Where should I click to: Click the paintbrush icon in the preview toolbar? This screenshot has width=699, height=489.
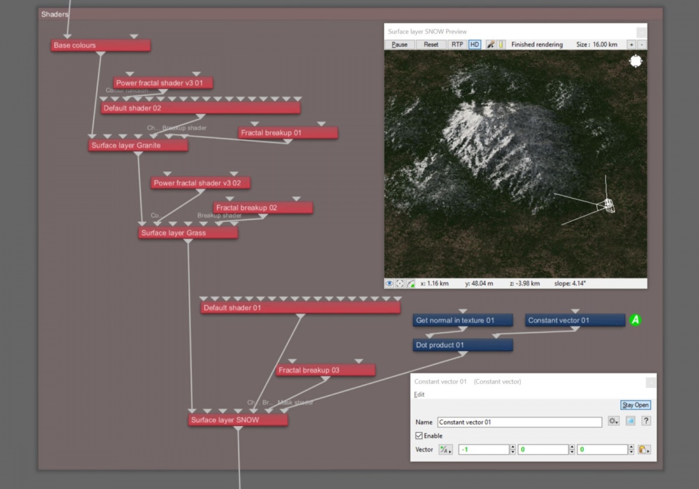coord(490,44)
